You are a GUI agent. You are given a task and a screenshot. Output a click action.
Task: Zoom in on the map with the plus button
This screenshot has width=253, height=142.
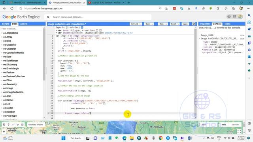[4, 132]
